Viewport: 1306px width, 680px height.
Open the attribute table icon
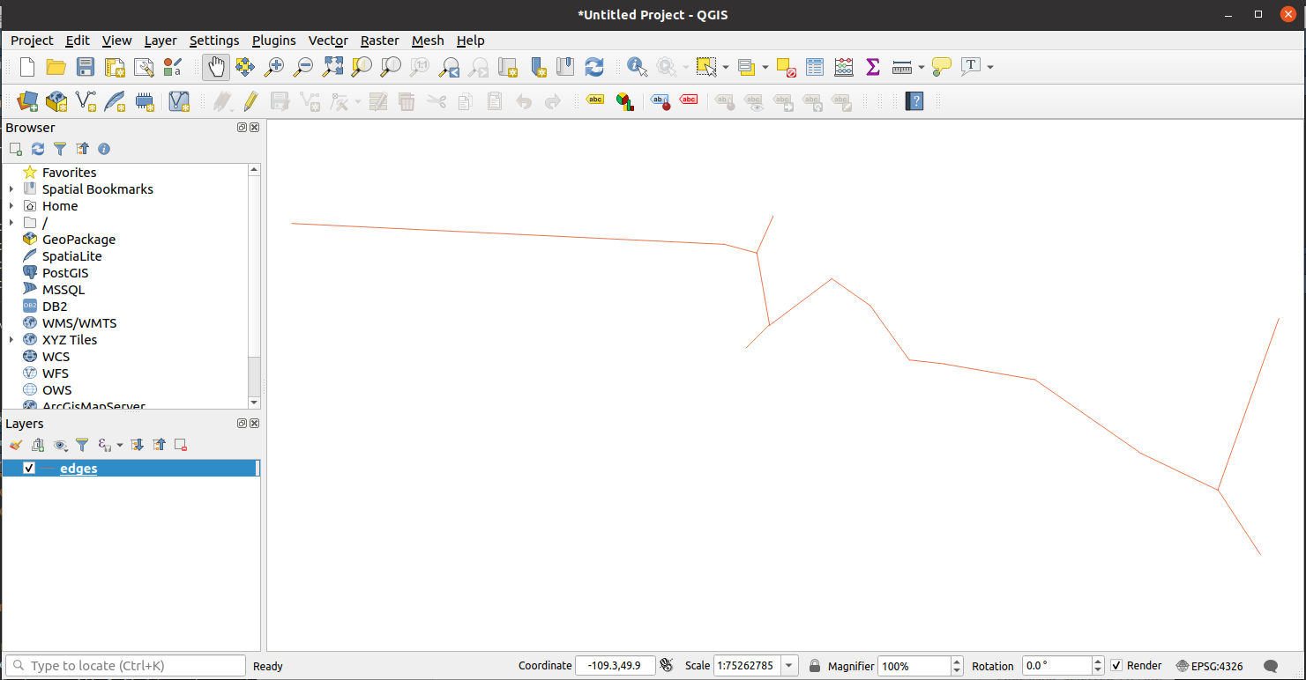814,67
